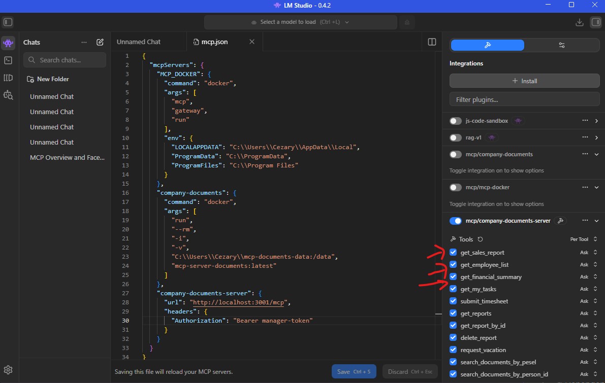Switch to the Unnamed Chat tab

coord(149,42)
